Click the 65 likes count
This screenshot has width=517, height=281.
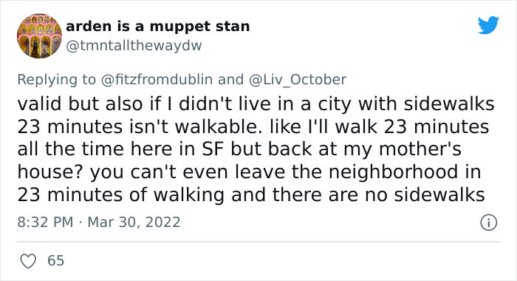coord(55,260)
